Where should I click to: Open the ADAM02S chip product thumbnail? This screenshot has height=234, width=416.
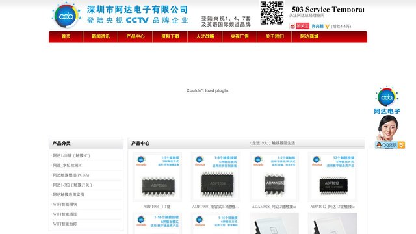pyautogui.click(x=274, y=177)
